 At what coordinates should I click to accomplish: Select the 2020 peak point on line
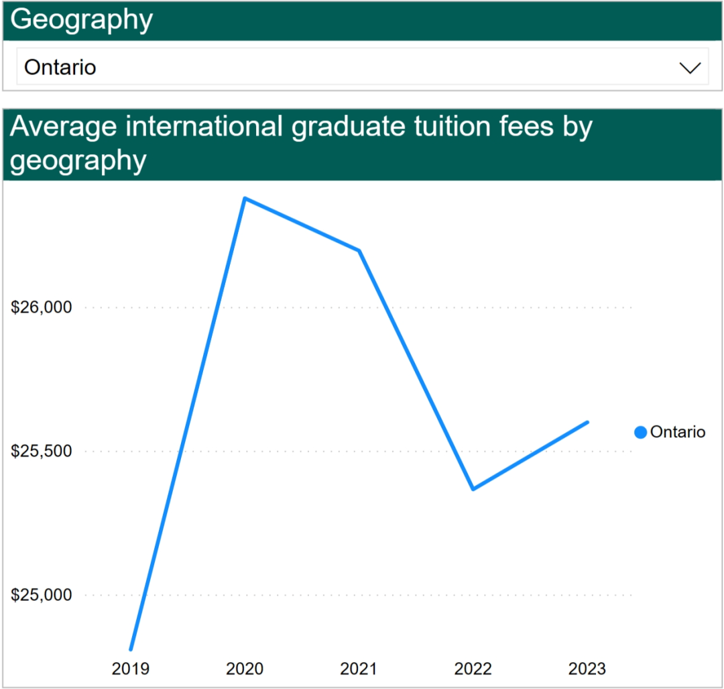coord(245,198)
